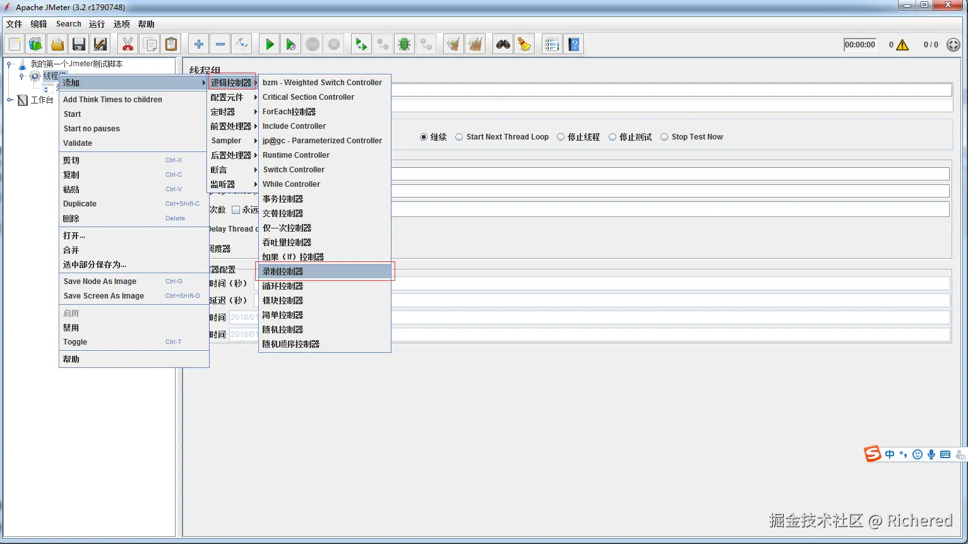Click the Clear All brooms icon
Image resolution: width=968 pixels, height=544 pixels.
[x=475, y=44]
